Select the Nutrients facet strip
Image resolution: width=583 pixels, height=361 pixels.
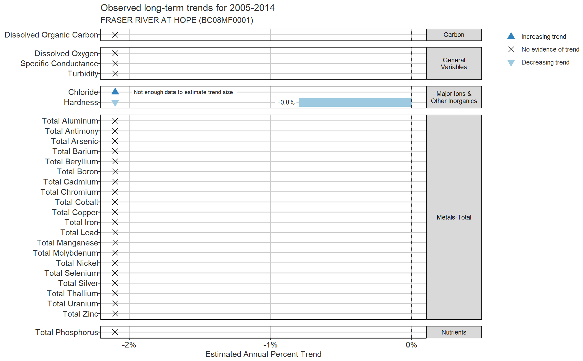click(x=454, y=332)
